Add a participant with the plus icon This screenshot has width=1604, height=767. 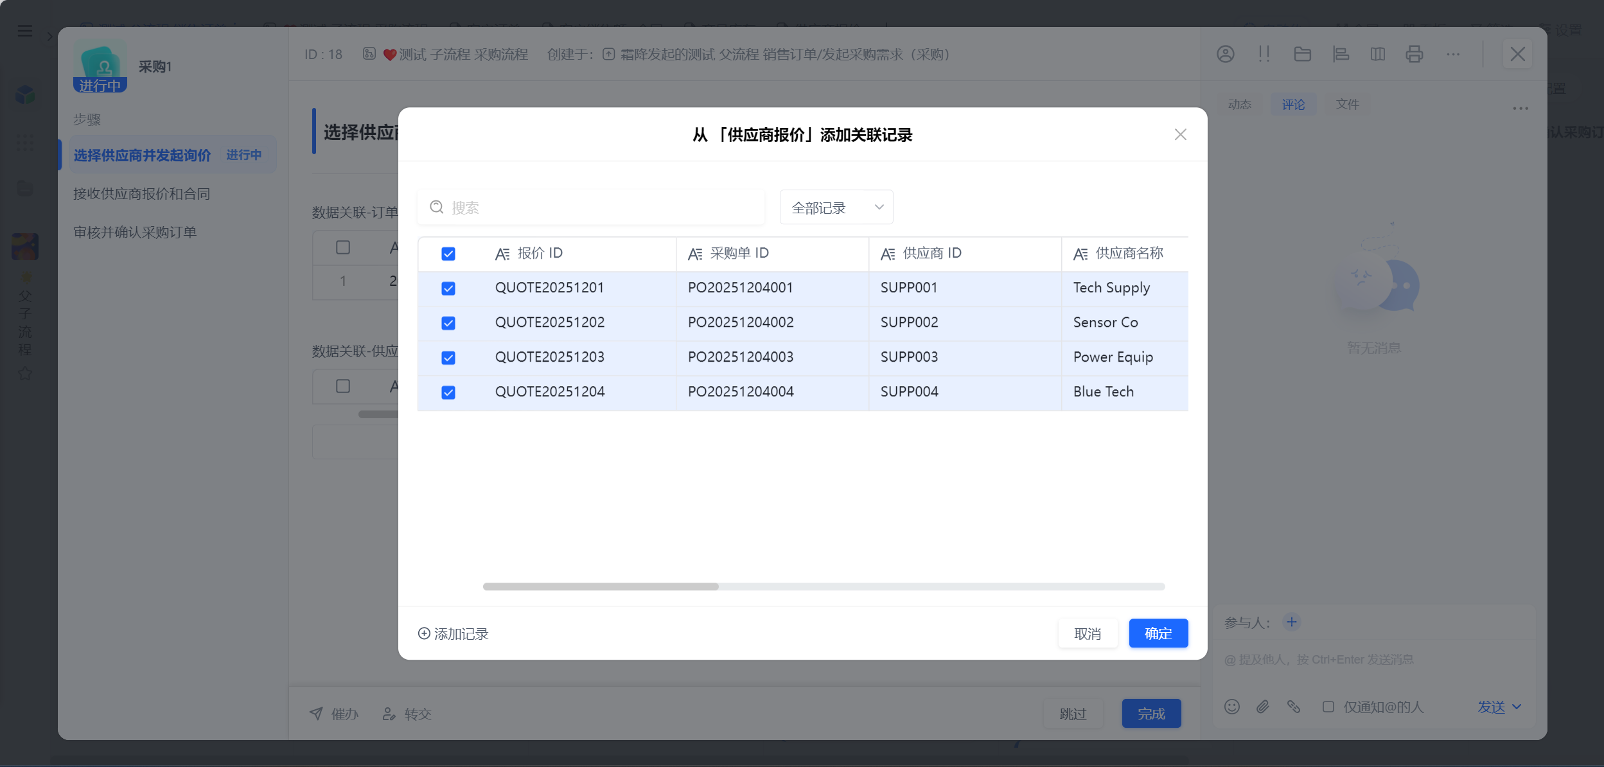click(x=1291, y=621)
